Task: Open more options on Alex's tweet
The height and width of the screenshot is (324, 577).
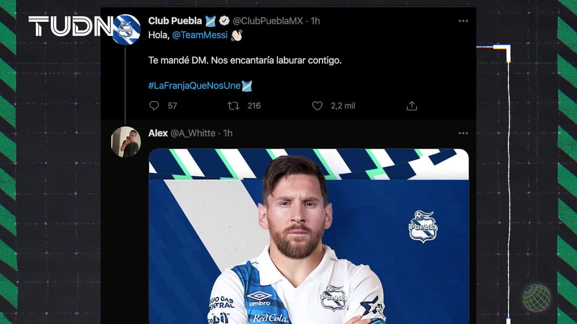Action: click(x=463, y=133)
